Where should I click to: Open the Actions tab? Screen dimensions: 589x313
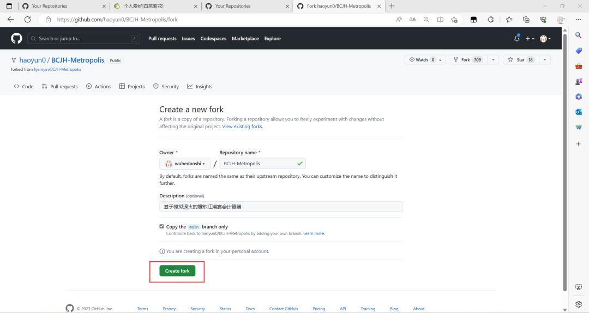tap(98, 86)
